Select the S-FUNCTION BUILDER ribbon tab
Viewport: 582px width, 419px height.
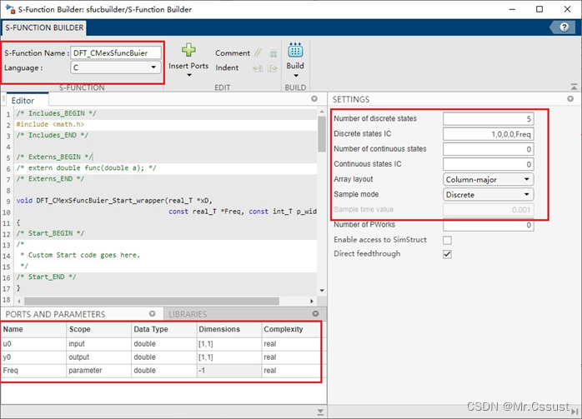(x=44, y=27)
